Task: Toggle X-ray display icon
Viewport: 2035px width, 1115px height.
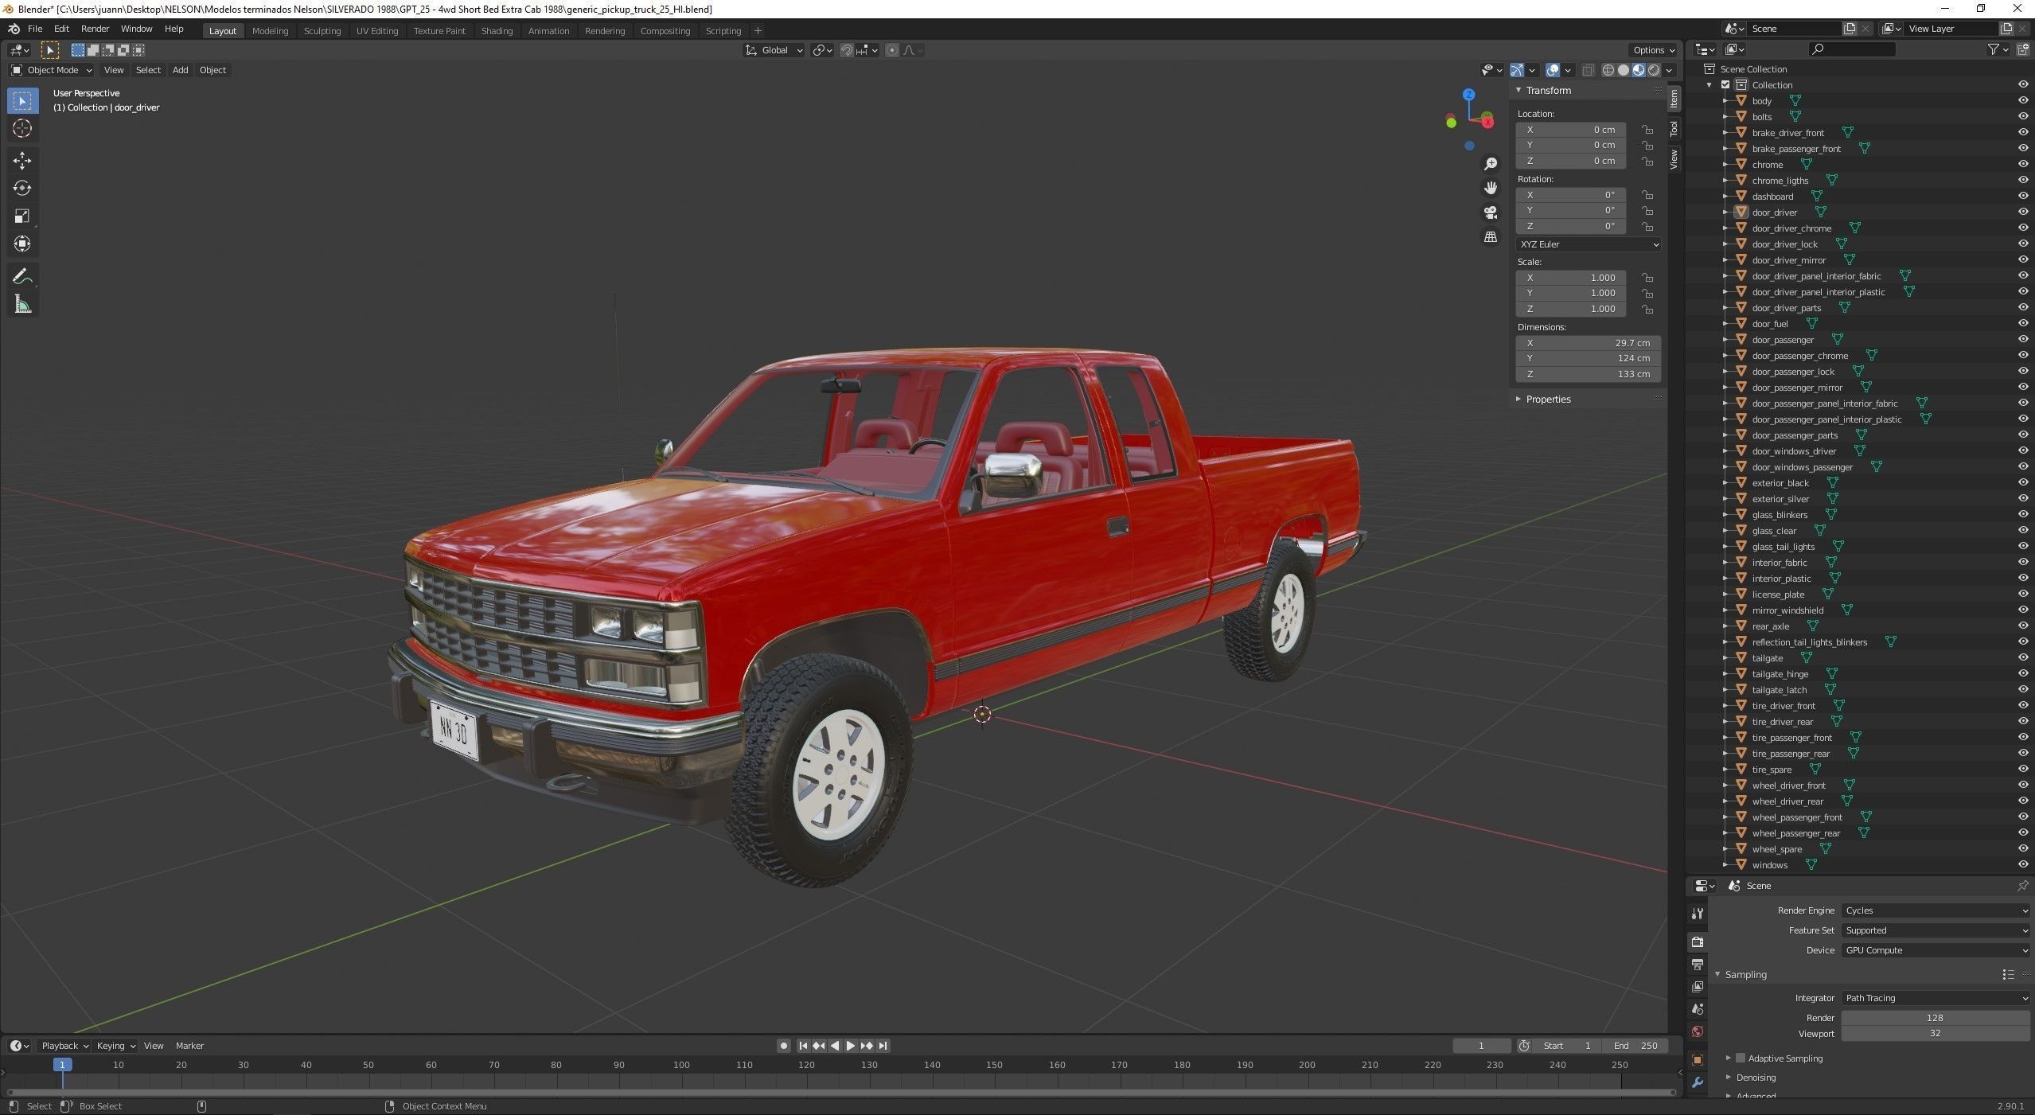Action: 1588,70
